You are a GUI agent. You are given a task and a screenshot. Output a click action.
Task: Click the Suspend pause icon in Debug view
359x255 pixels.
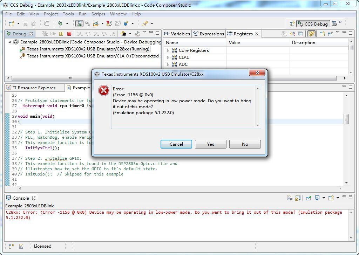pos(61,34)
